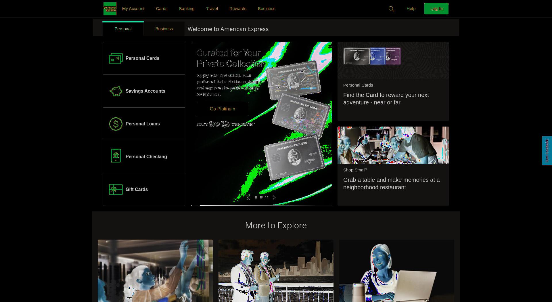Open the search magnifier icon
The width and height of the screenshot is (552, 302).
coord(391,9)
